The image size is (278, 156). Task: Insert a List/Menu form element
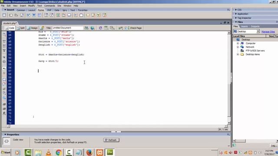(x=46, y=15)
